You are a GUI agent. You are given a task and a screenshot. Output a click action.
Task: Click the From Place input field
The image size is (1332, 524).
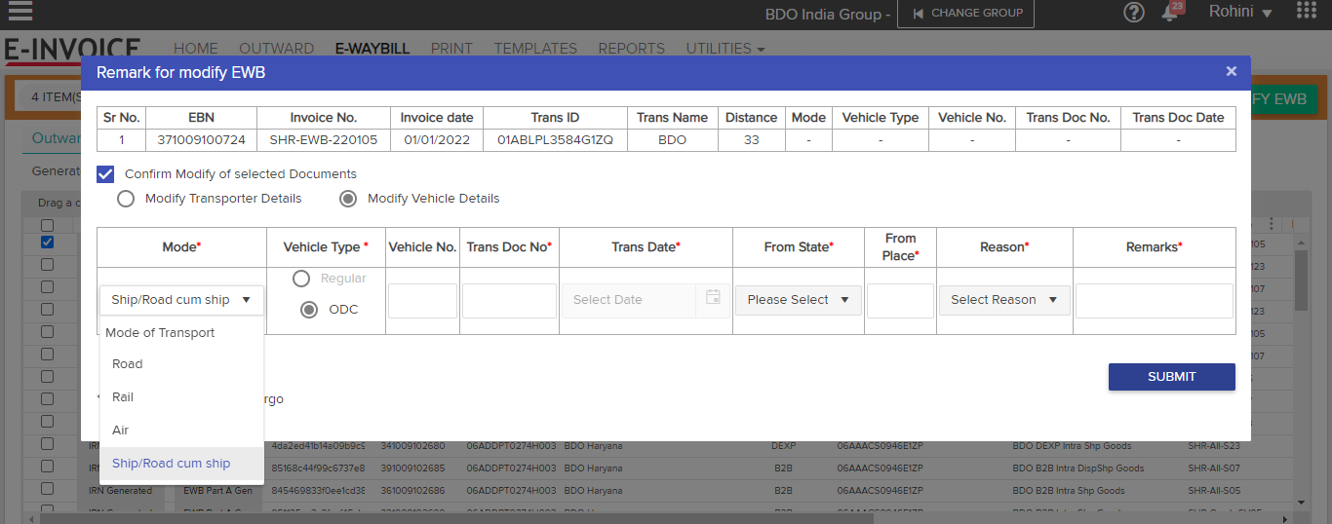pos(900,301)
